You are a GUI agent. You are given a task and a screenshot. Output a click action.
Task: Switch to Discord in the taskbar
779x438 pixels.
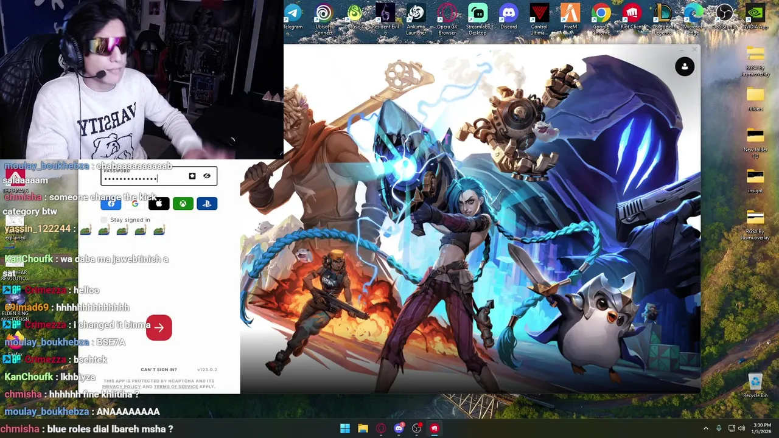399,428
